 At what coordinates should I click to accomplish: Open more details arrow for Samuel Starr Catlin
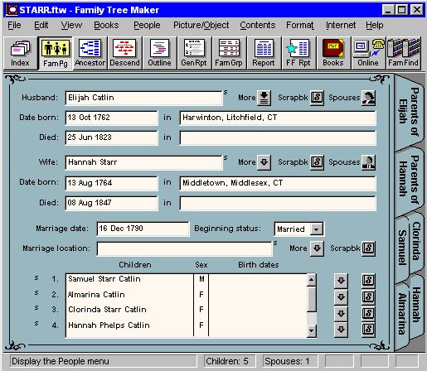coord(341,281)
